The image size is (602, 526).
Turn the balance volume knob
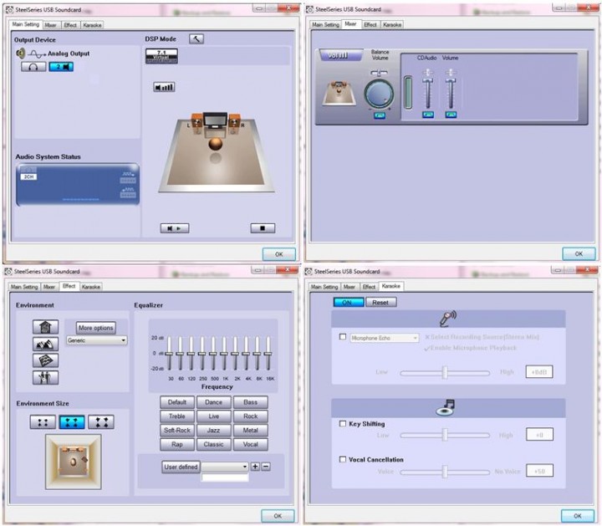point(379,94)
